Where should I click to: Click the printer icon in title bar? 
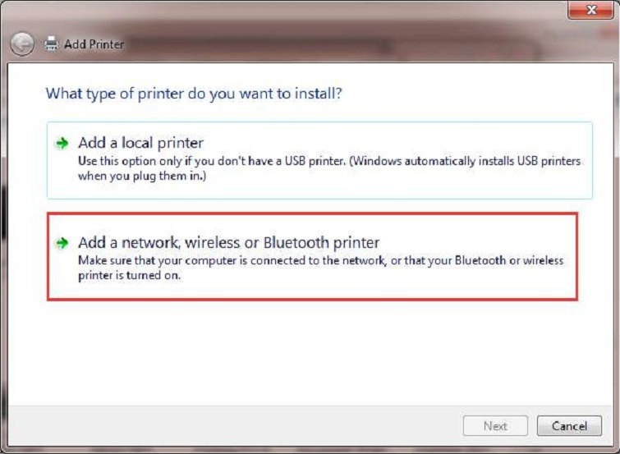pos(51,44)
